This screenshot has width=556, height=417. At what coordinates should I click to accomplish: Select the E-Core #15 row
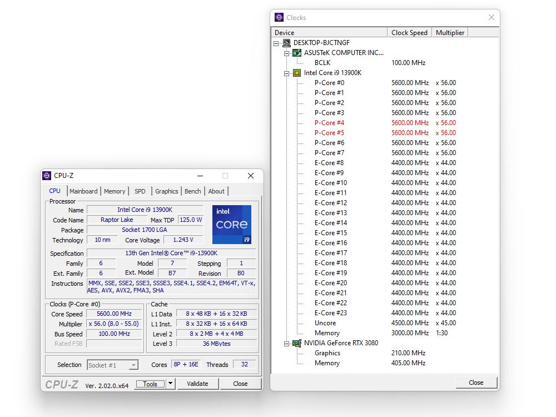point(385,233)
